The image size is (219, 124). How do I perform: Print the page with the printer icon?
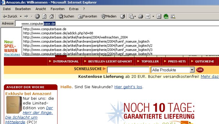tap(141, 16)
